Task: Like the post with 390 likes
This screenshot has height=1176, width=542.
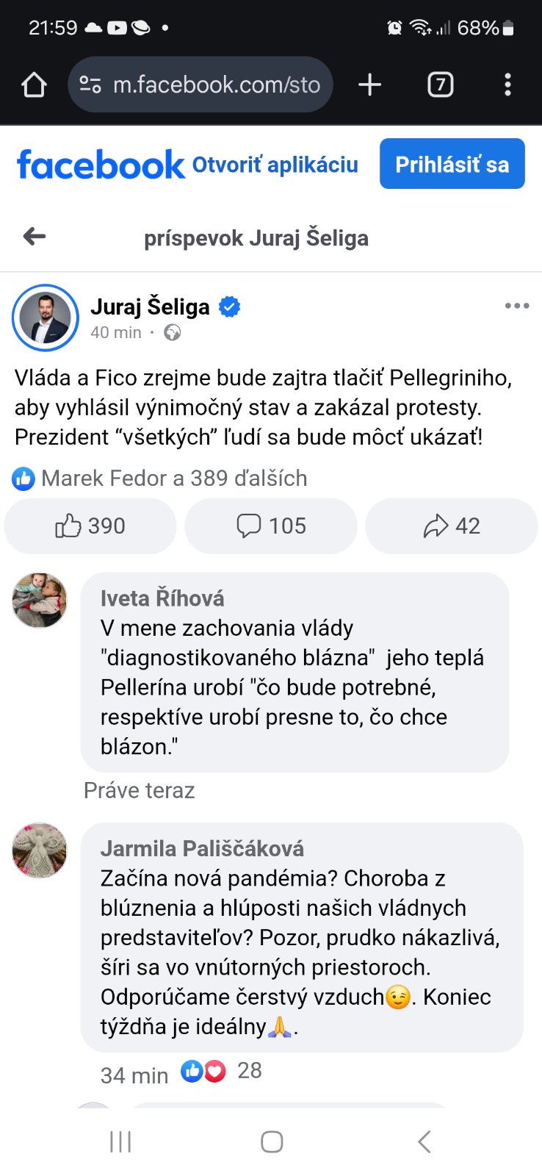Action: click(90, 526)
